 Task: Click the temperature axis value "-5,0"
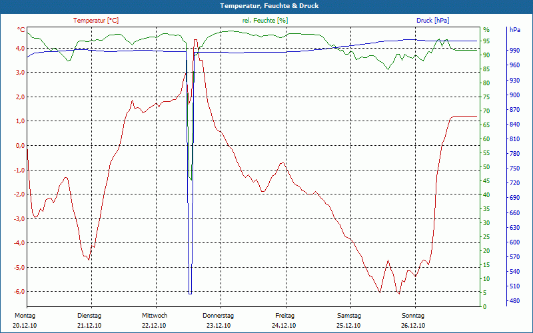coord(19,268)
